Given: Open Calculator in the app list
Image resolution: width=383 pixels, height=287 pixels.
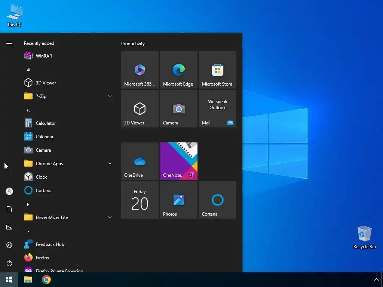Looking at the screenshot, I should [x=68, y=123].
